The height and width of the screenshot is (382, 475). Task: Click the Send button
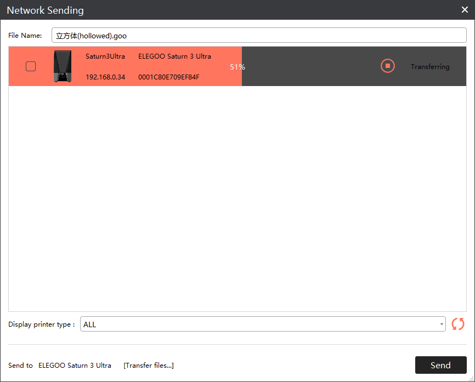pyautogui.click(x=440, y=365)
